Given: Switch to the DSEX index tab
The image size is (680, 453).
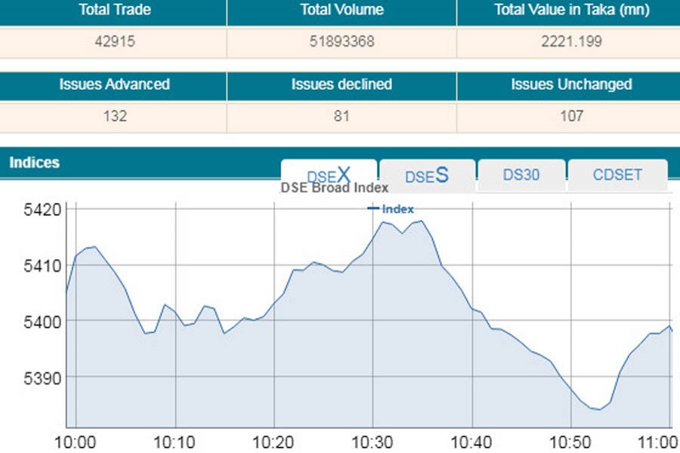Looking at the screenshot, I should pos(329,175).
